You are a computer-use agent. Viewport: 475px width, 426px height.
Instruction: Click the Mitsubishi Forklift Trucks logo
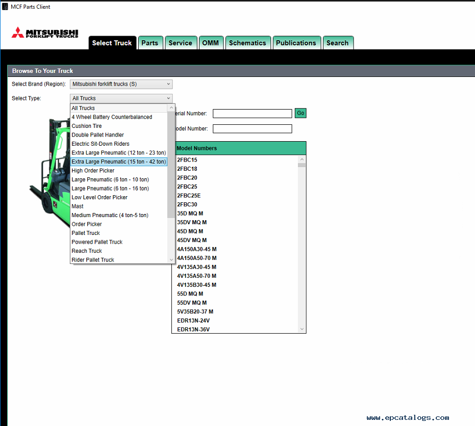45,33
